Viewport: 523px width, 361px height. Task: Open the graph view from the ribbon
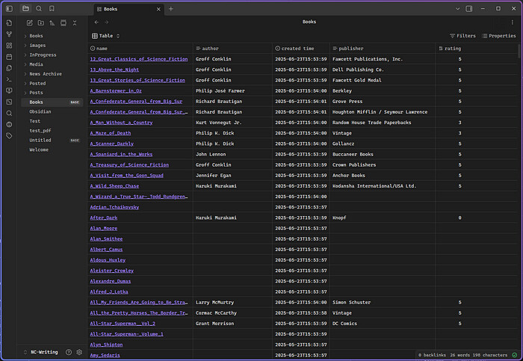point(9,34)
